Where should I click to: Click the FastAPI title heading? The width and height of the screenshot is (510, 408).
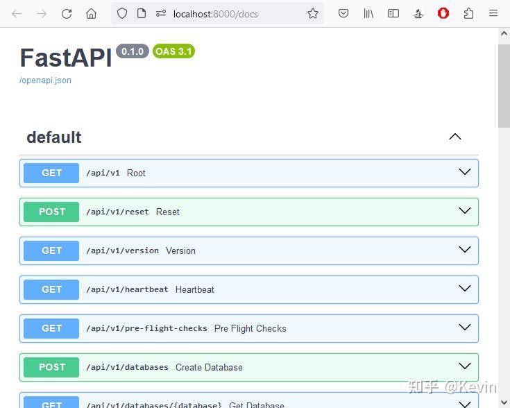[66, 58]
